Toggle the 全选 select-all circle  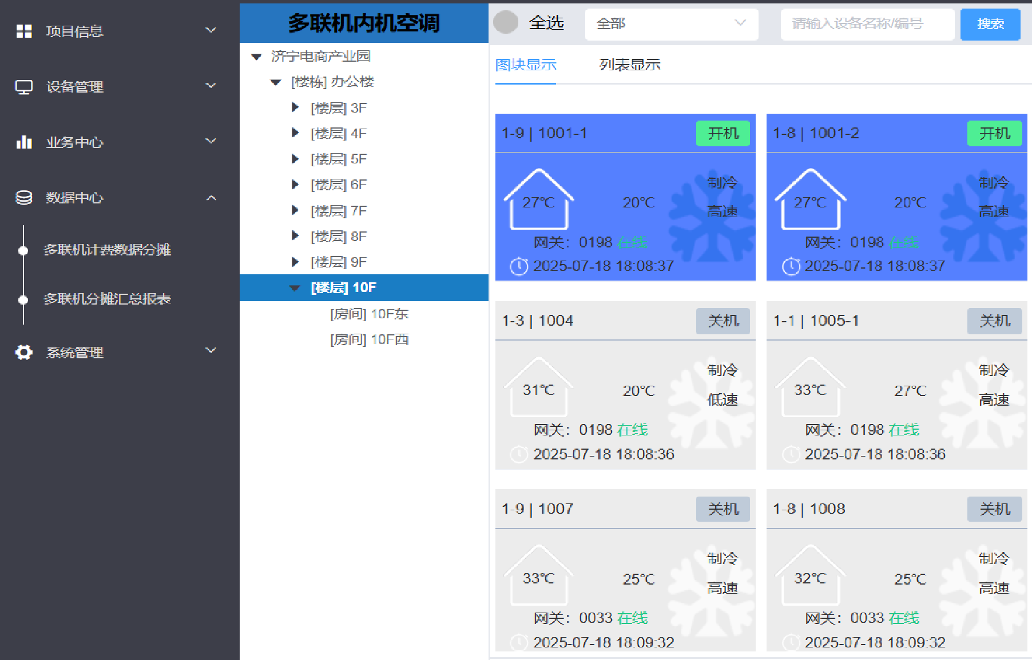click(x=506, y=22)
